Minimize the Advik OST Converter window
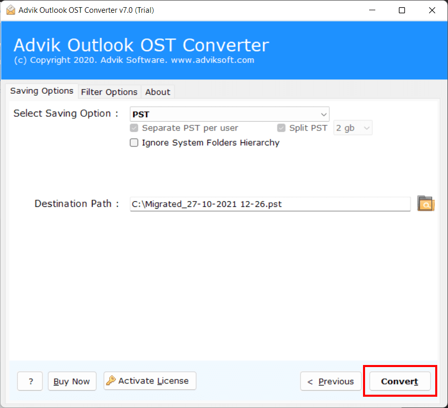 pyautogui.click(x=372, y=10)
